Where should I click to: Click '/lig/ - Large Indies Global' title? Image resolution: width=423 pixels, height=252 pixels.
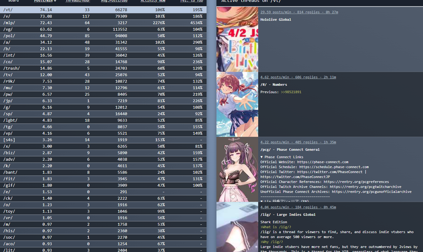pos(288,215)
